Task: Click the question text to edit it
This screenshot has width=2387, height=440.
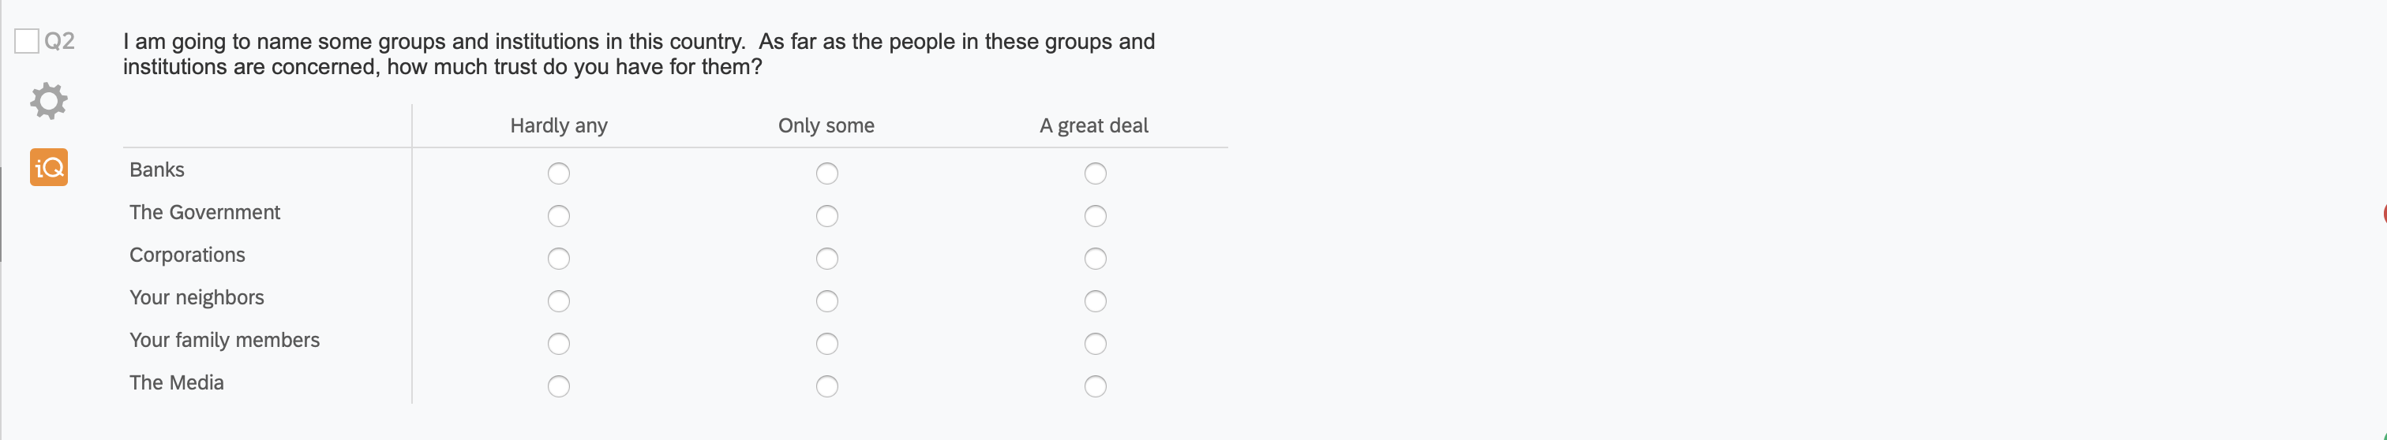Action: pos(639,54)
